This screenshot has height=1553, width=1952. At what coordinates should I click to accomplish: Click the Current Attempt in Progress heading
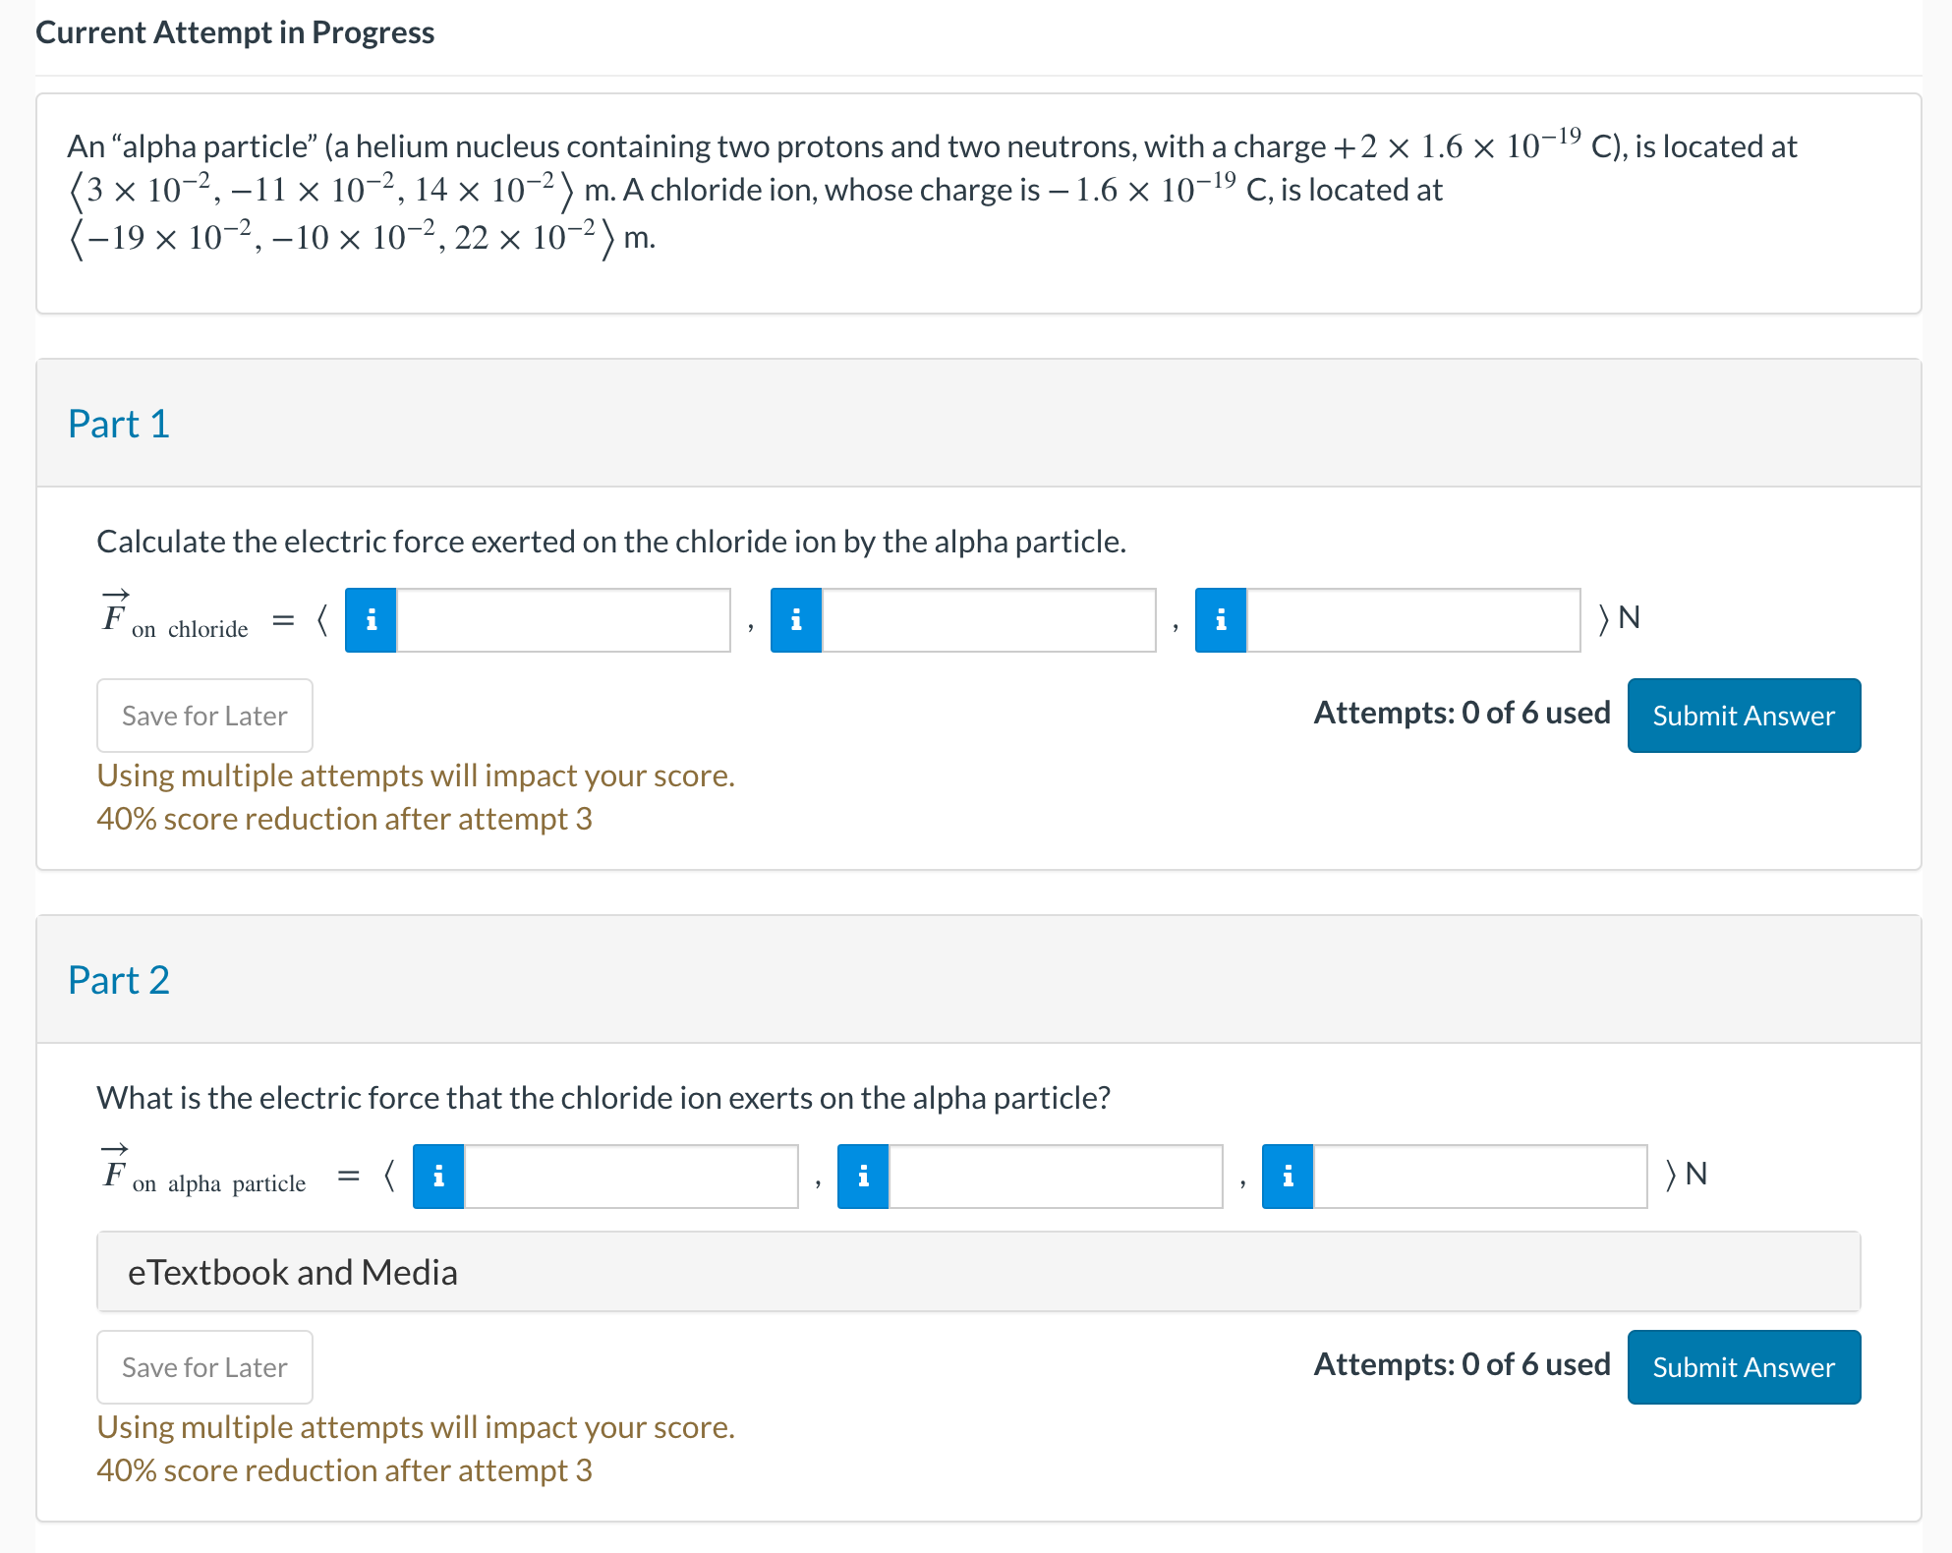235,32
